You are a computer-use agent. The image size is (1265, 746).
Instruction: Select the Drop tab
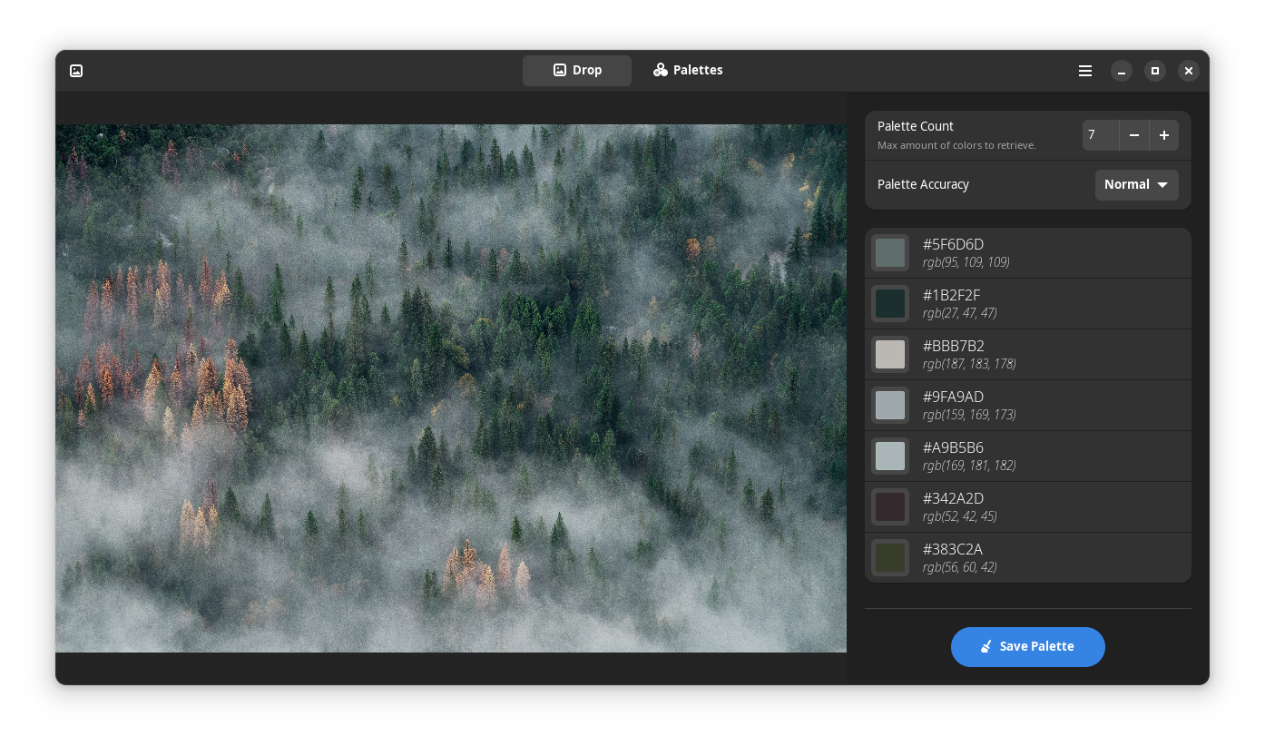tap(577, 71)
